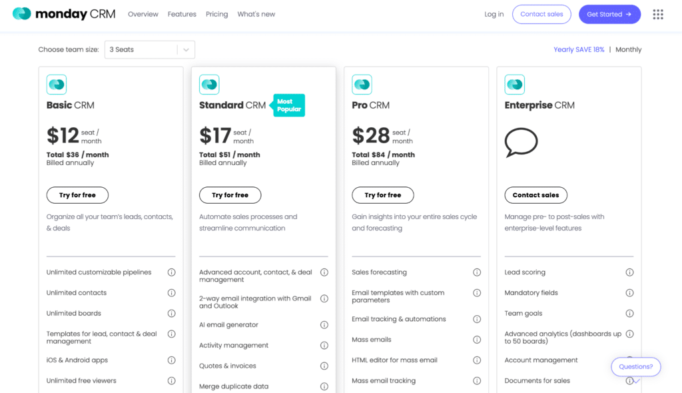
Task: Click the info icon next to Unlimited contacts
Action: coord(172,292)
